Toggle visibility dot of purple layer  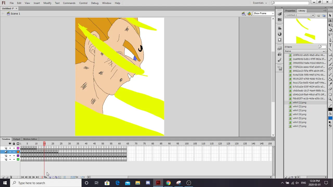[x=10, y=156]
